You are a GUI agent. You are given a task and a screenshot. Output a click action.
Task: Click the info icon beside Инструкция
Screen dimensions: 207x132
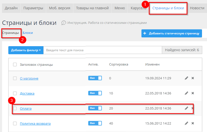click(x=64, y=23)
